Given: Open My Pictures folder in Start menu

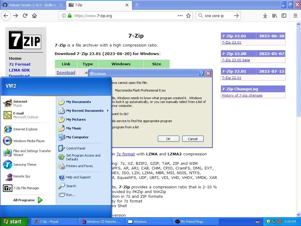Looking at the screenshot, I should [72, 119].
